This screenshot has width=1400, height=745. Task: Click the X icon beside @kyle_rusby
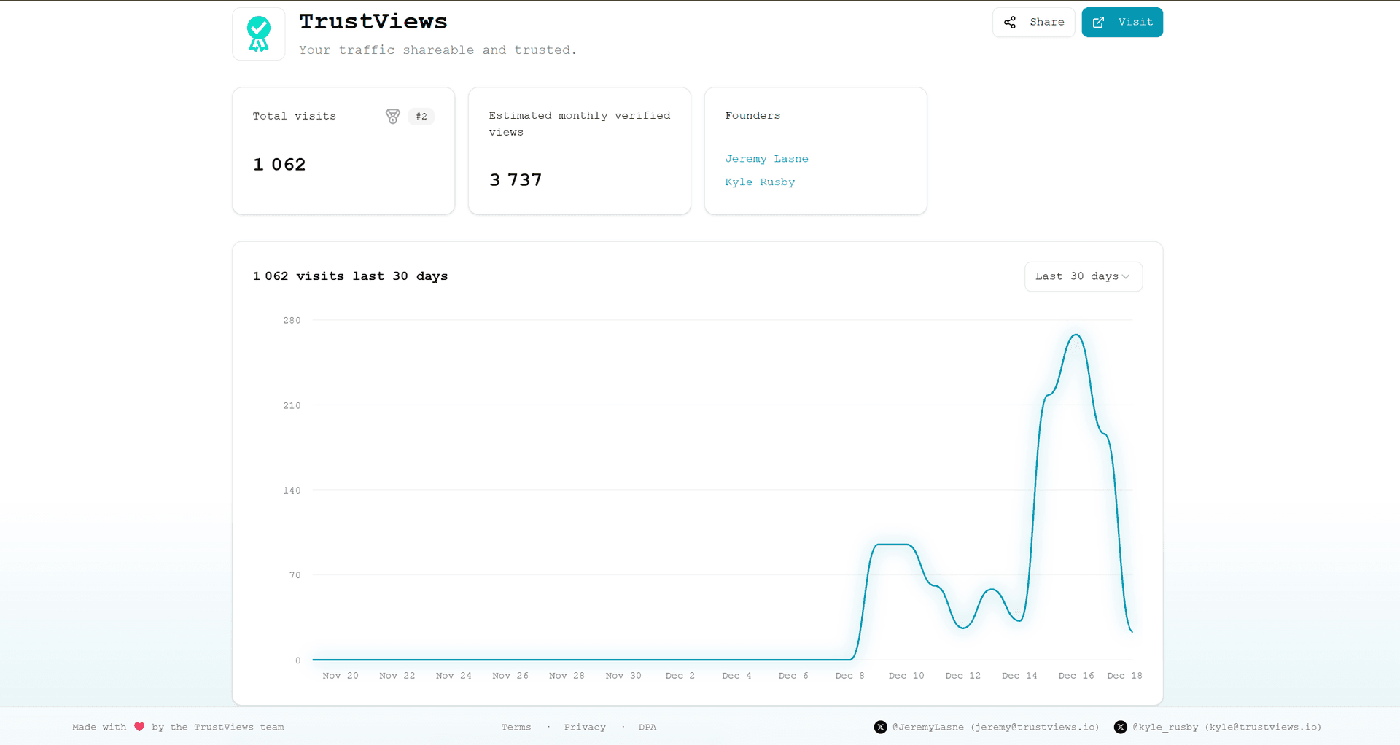pyautogui.click(x=1121, y=727)
